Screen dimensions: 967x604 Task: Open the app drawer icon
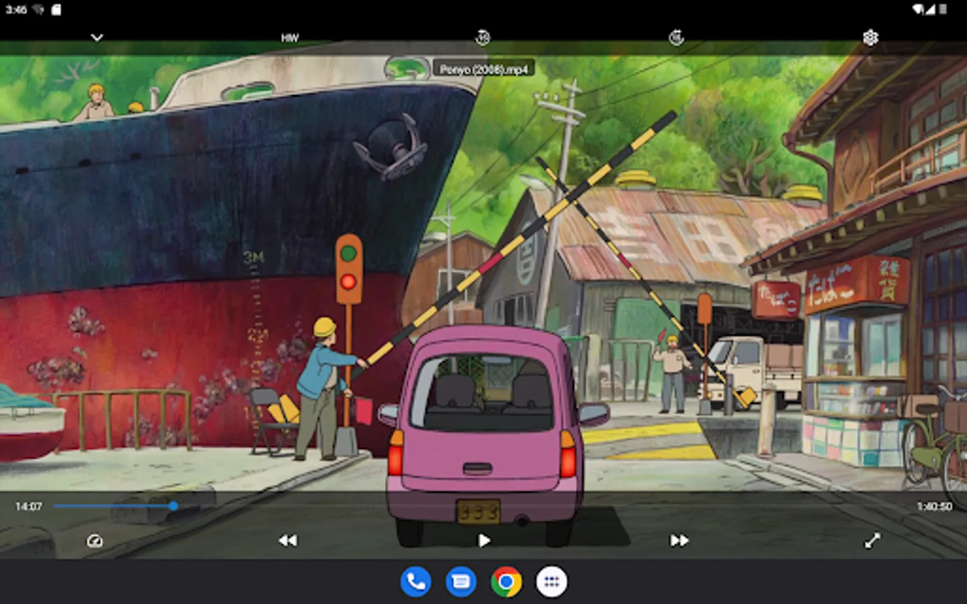551,582
